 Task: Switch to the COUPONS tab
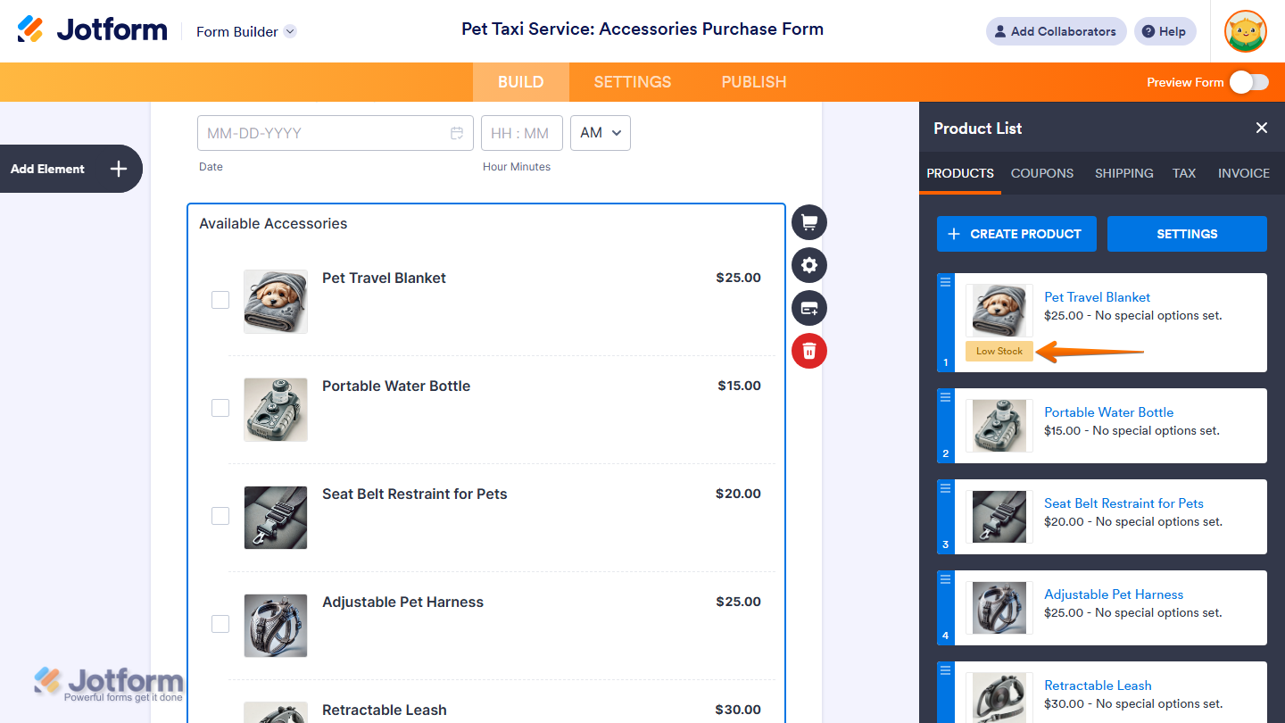(x=1041, y=173)
